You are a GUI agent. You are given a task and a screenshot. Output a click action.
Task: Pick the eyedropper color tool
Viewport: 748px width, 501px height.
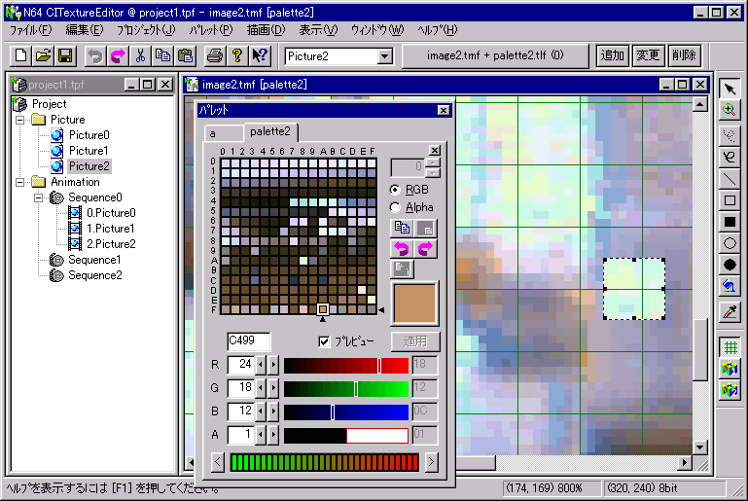click(730, 311)
